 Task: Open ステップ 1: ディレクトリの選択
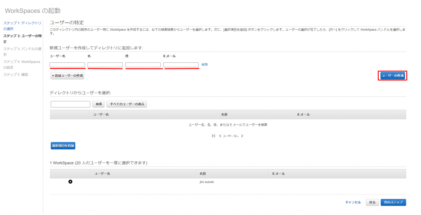(x=22, y=26)
